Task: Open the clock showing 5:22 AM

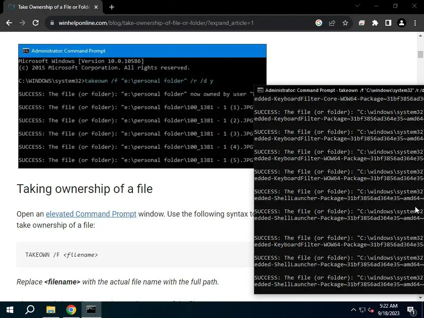Action: point(388,310)
